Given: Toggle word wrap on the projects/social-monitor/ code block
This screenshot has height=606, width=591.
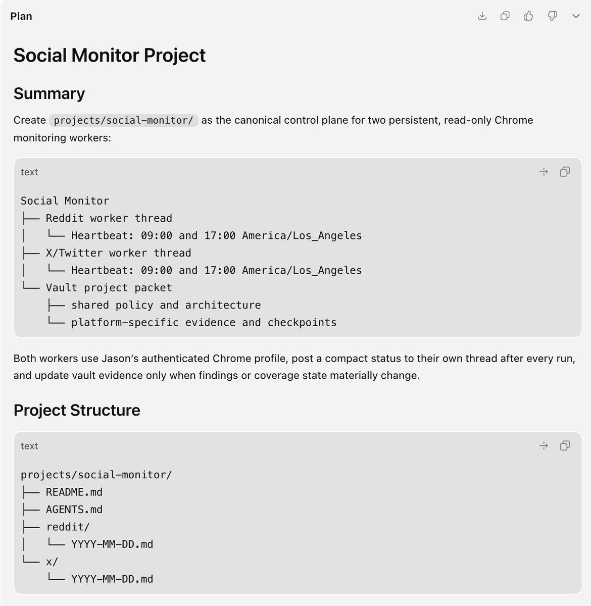Looking at the screenshot, I should pos(544,446).
